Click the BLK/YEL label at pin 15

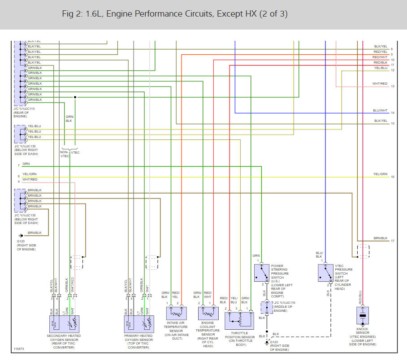tap(381, 121)
